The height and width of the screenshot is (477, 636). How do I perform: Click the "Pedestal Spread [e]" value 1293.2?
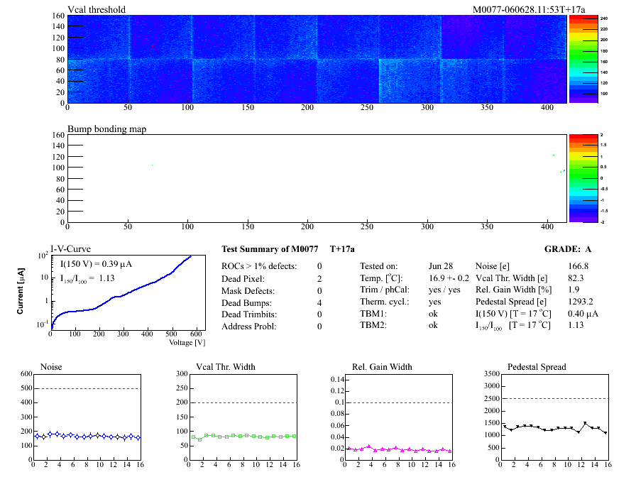(581, 302)
